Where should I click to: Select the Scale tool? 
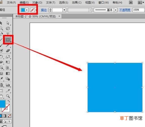click(8, 57)
